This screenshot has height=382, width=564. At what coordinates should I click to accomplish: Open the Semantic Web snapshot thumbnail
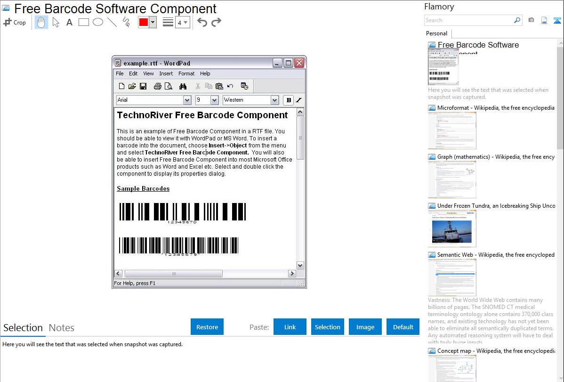[x=452, y=277]
